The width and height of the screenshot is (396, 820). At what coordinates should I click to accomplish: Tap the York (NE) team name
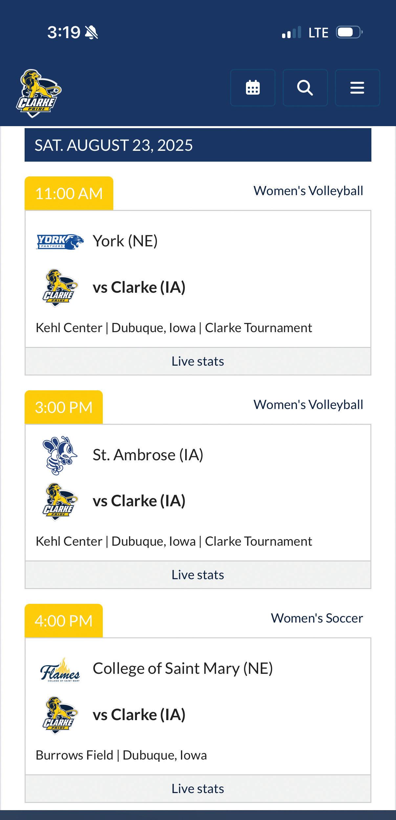pyautogui.click(x=125, y=241)
